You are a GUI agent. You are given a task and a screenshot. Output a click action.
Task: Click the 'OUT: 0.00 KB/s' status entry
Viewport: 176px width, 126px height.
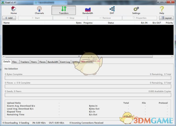coord(56,123)
